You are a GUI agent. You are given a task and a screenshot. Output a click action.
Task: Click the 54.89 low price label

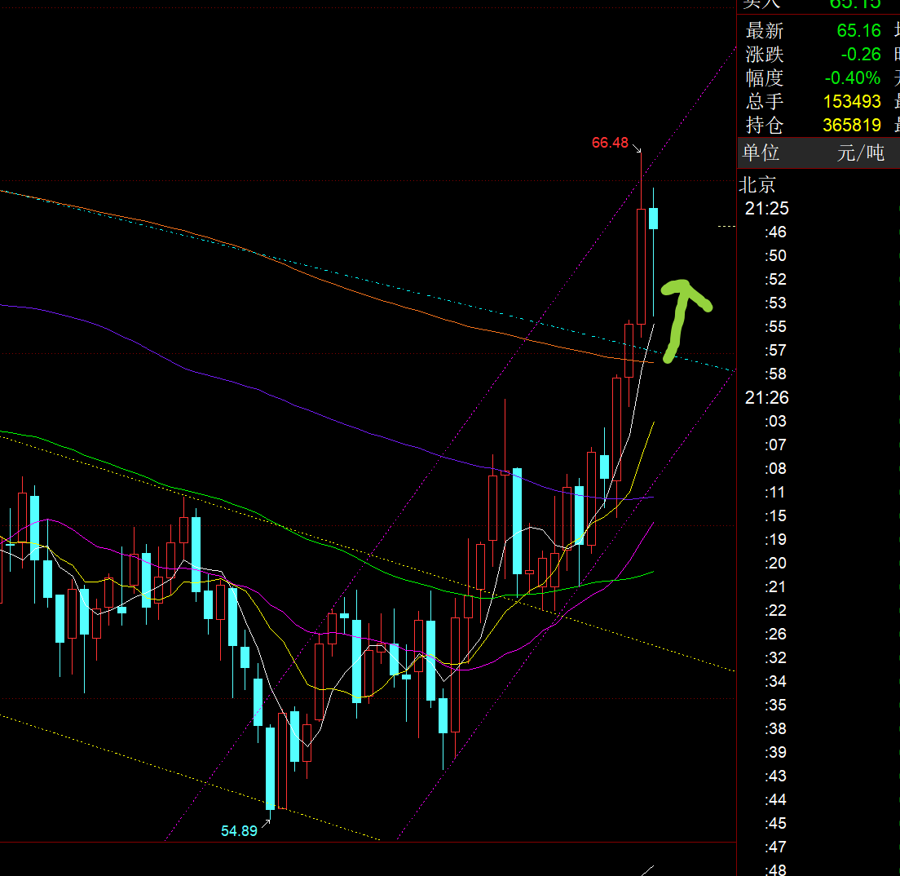coord(239,831)
